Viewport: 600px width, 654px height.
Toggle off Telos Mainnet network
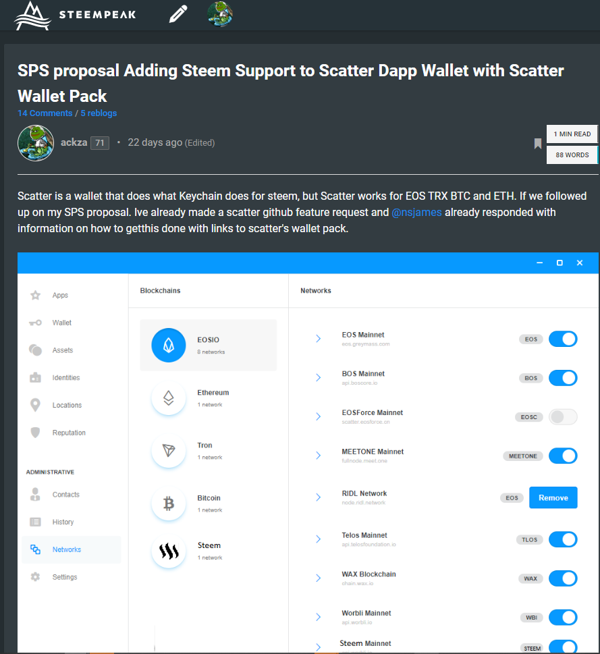click(563, 539)
